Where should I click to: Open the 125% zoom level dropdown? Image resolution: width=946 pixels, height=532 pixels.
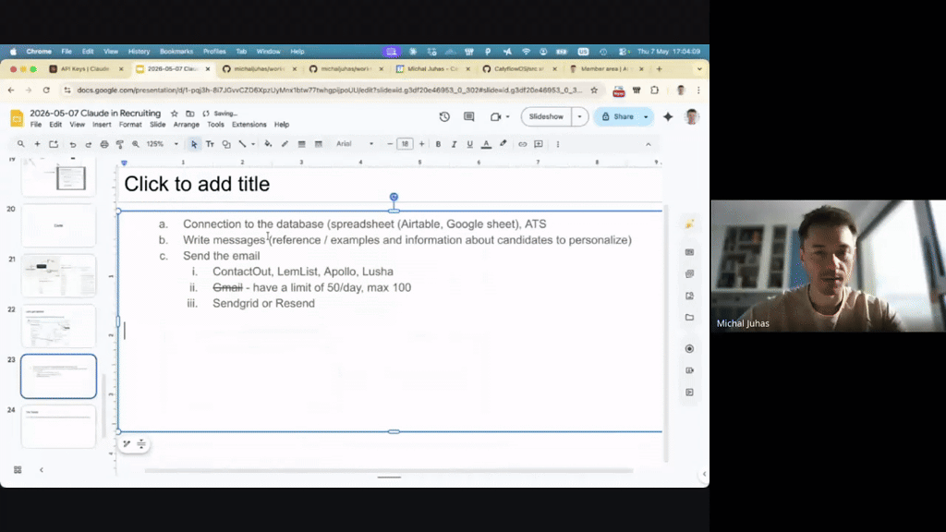(163, 144)
